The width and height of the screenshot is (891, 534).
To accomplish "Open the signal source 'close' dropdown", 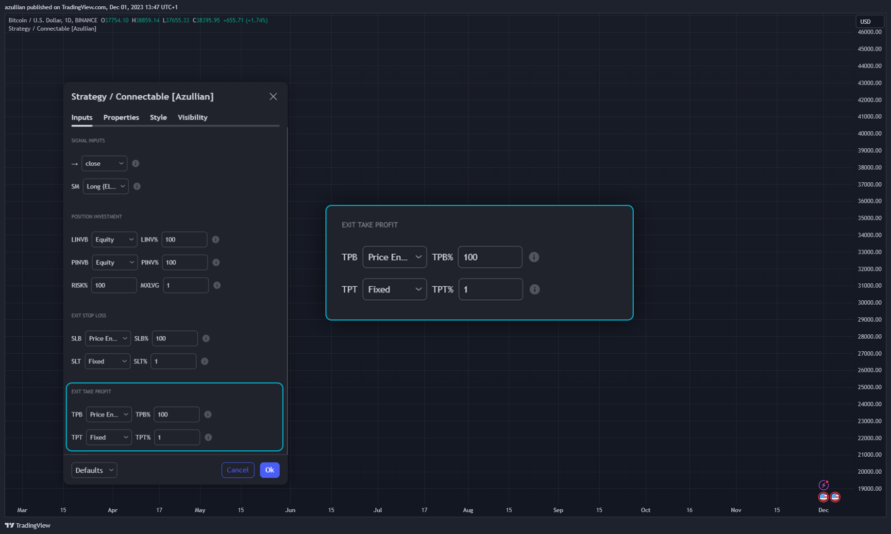I will 104,163.
